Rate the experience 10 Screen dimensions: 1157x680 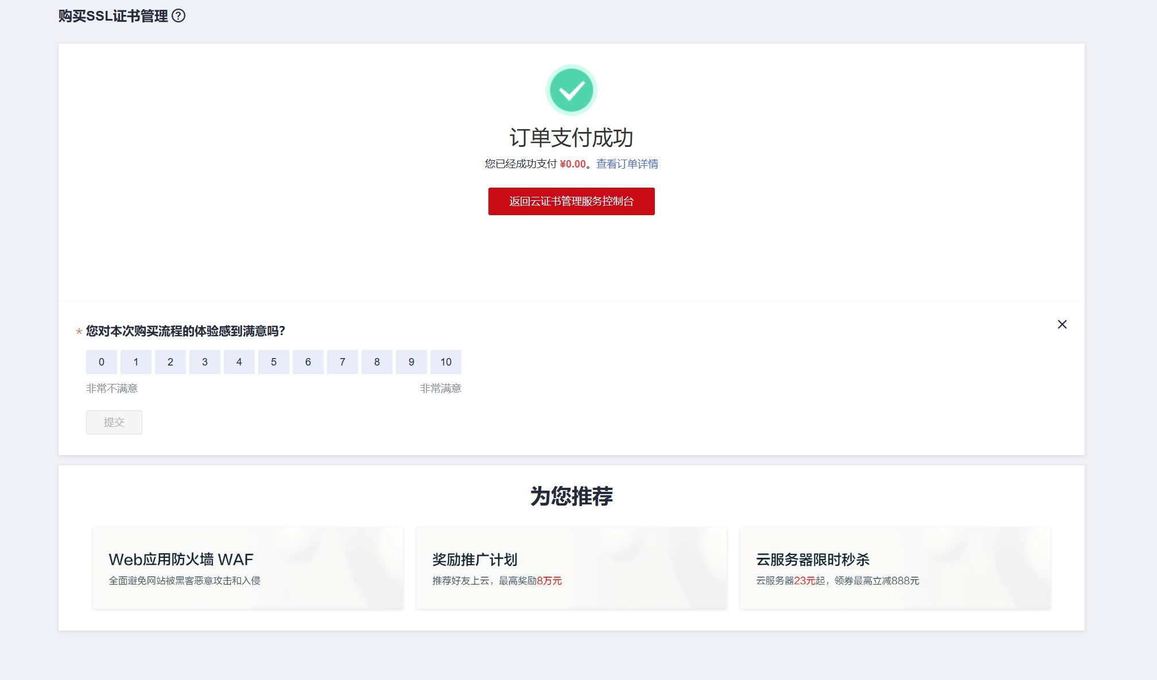tap(446, 362)
